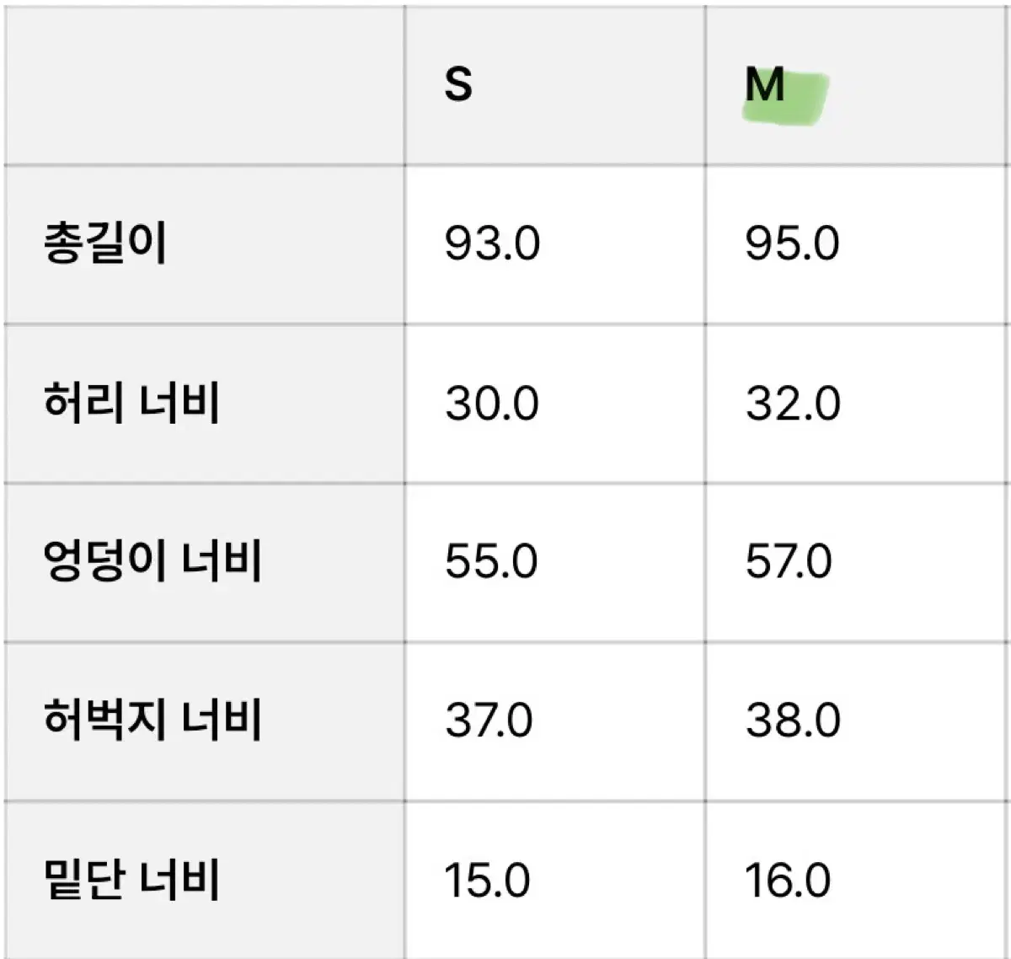Select the highlighted M size header
This screenshot has height=959, width=1011.
tap(857, 85)
